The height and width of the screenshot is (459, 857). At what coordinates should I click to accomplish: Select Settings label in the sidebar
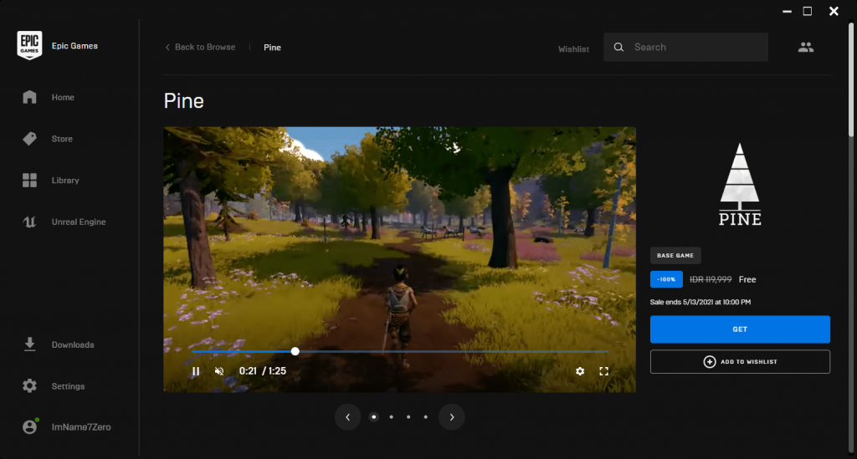pyautogui.click(x=68, y=386)
